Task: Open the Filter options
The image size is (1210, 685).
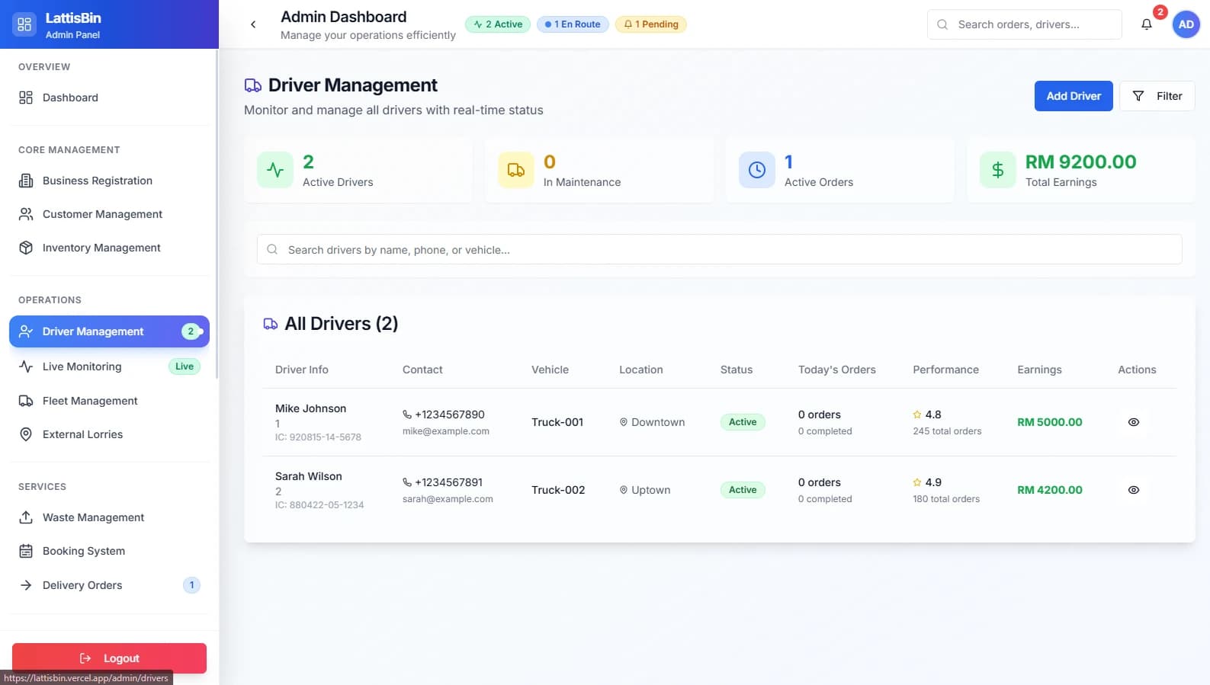Action: point(1157,96)
